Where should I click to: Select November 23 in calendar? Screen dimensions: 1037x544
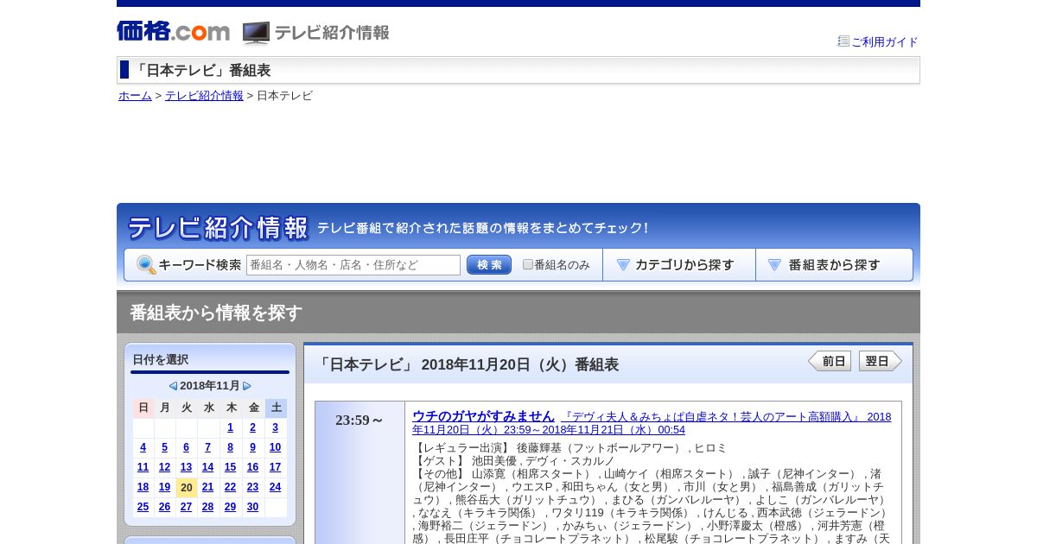[253, 487]
